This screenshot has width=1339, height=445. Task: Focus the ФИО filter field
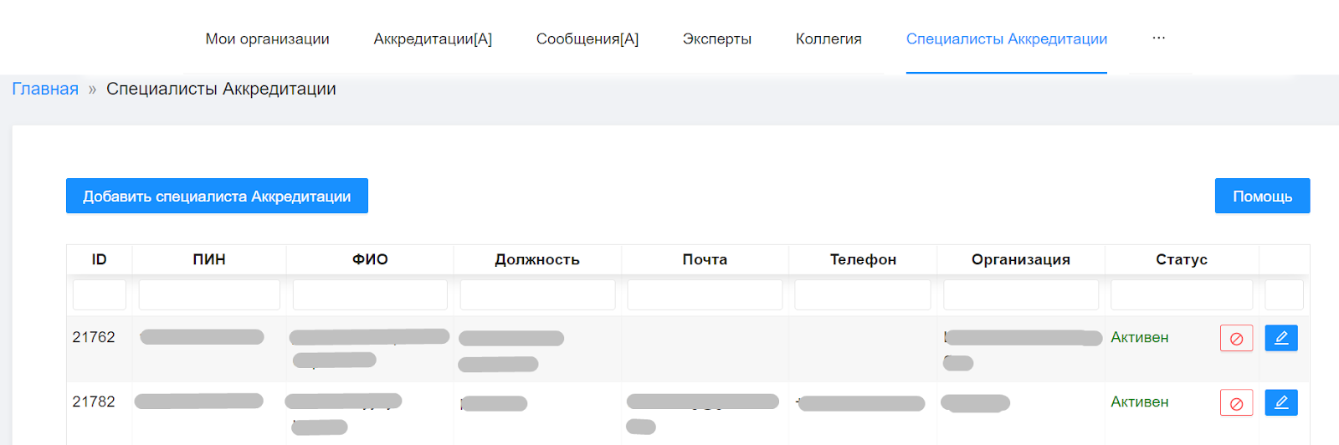(370, 294)
